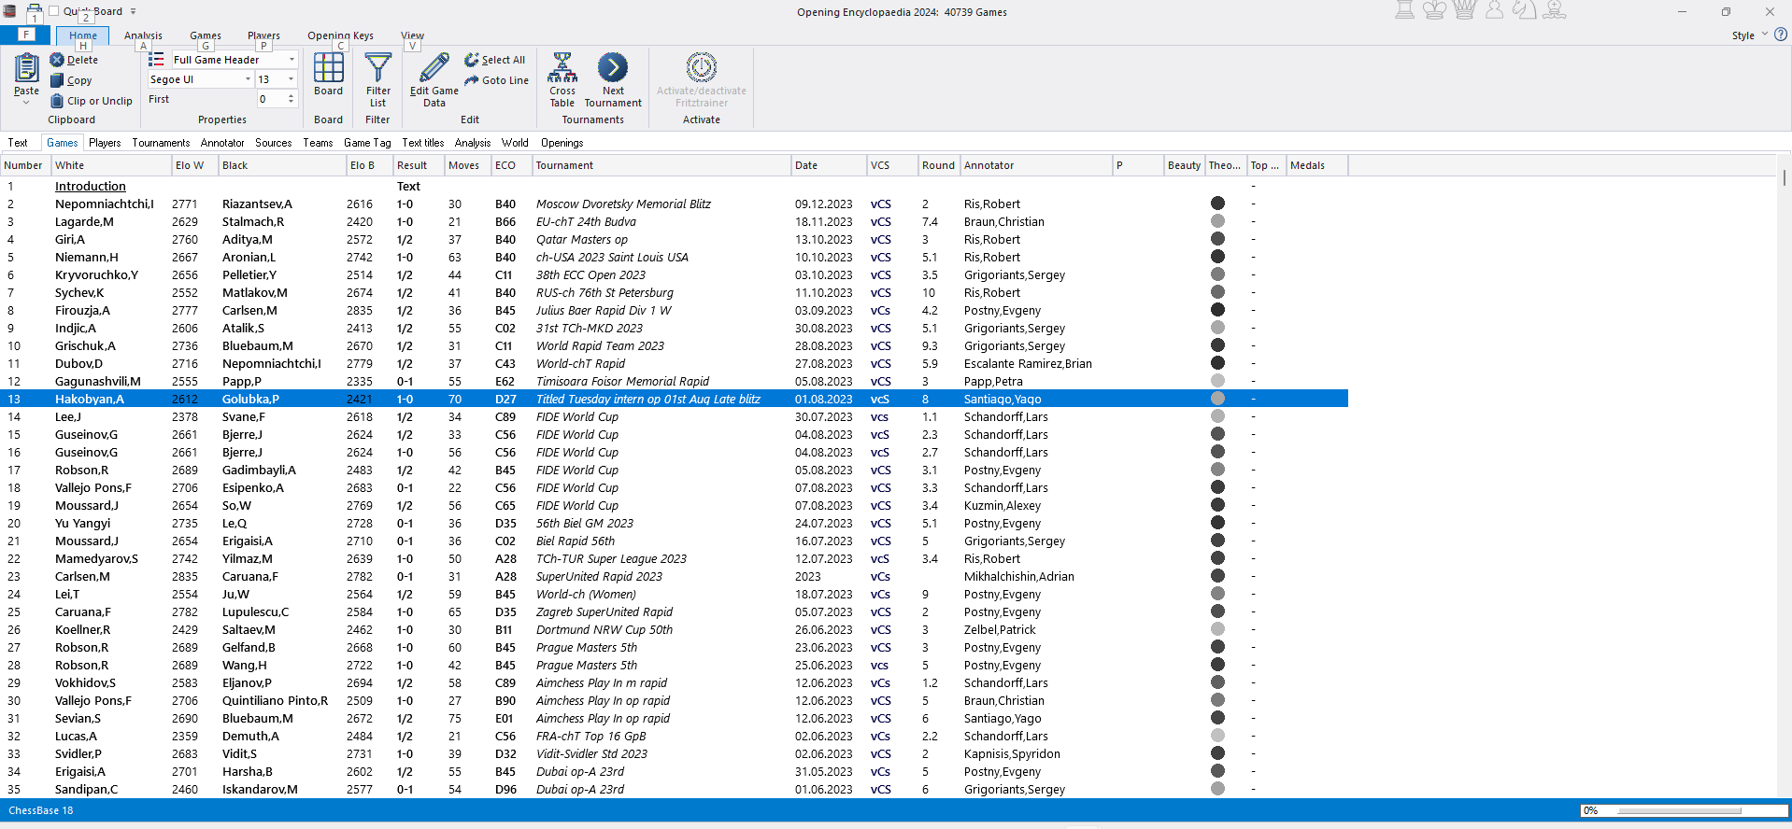Click the help question mark icon
Image resolution: width=1792 pixels, height=829 pixels.
[x=1781, y=35]
